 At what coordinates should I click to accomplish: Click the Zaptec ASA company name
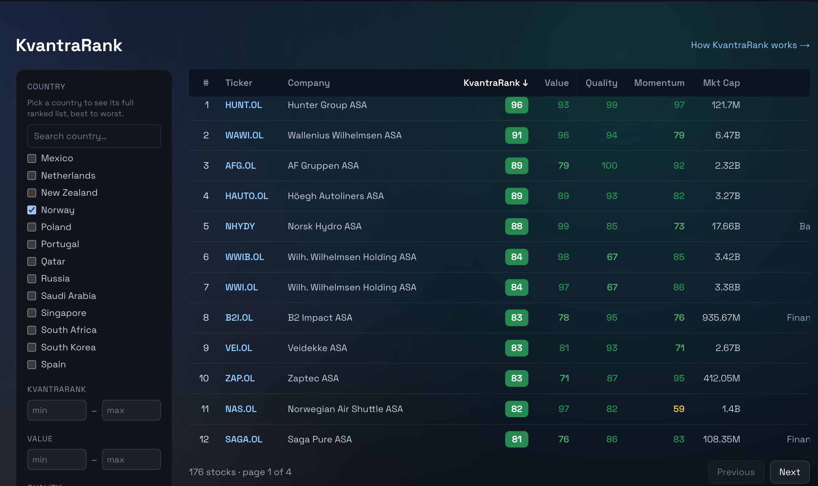[x=313, y=378]
